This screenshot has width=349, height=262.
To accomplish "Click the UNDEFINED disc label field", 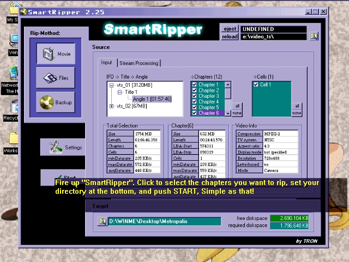I will pyautogui.click(x=274, y=29).
